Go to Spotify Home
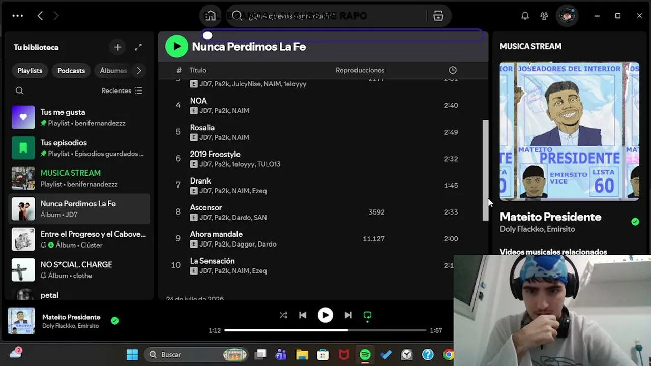 (x=211, y=16)
